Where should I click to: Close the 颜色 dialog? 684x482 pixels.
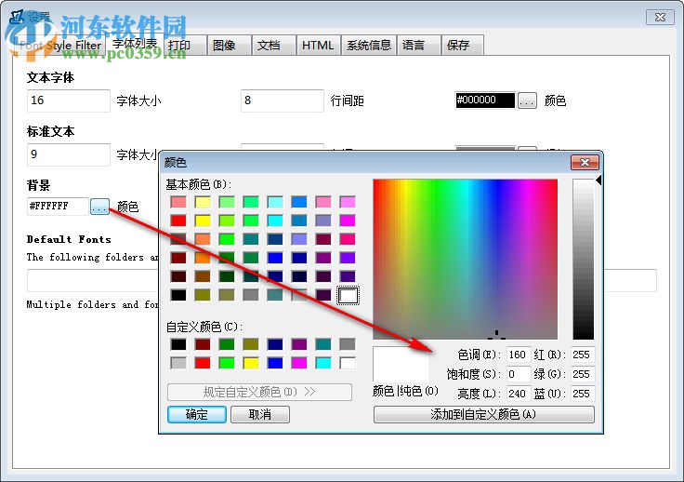pos(585,163)
